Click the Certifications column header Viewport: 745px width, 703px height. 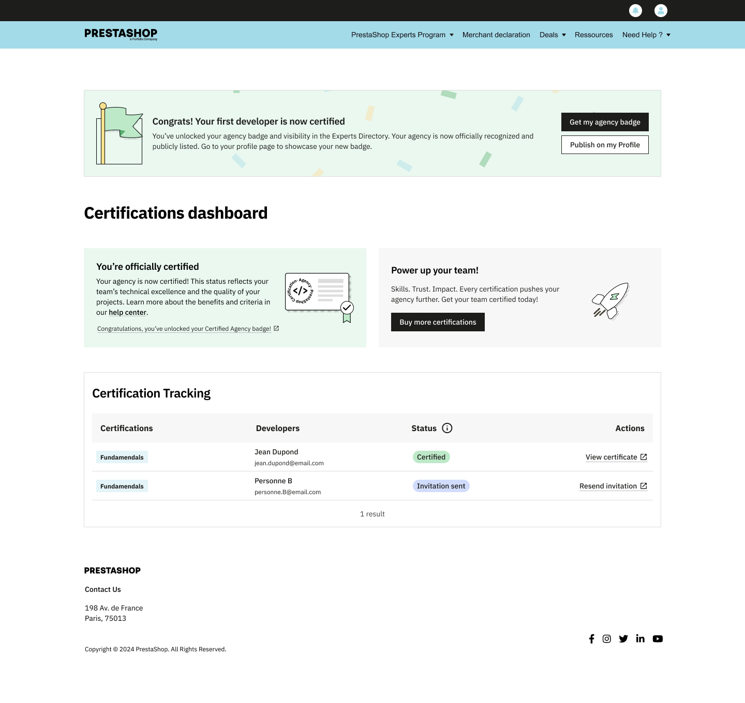[127, 428]
